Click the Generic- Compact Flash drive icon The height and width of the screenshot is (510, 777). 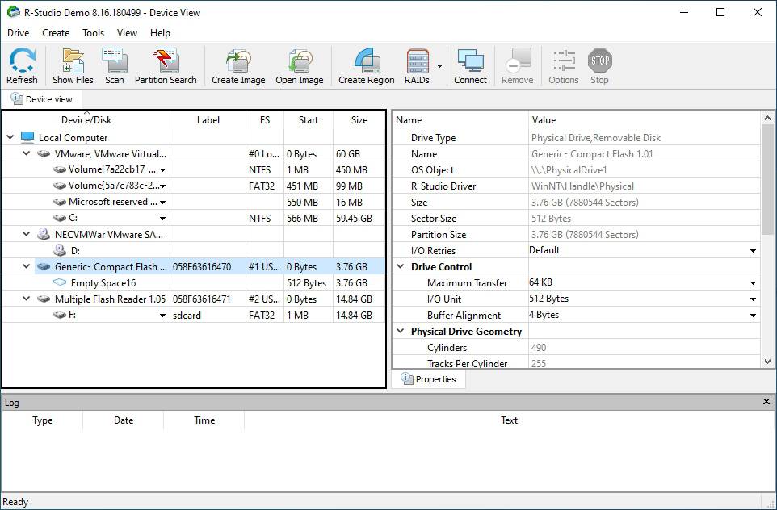pos(44,266)
